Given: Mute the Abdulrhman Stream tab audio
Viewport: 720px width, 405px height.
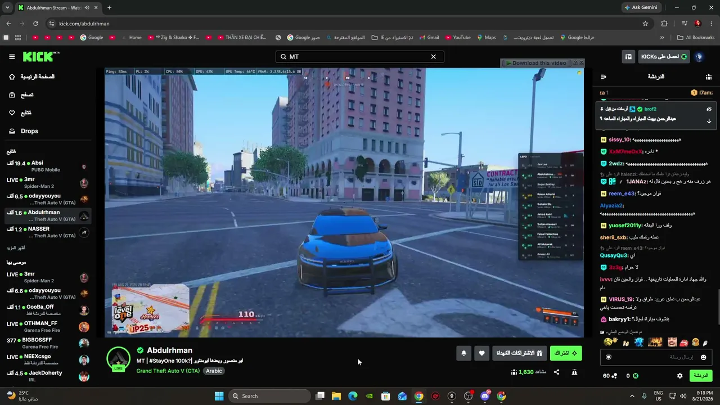Looking at the screenshot, I should (x=87, y=8).
